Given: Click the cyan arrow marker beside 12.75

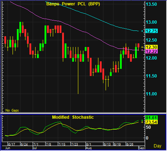Looking at the screenshot, I should [142, 31].
